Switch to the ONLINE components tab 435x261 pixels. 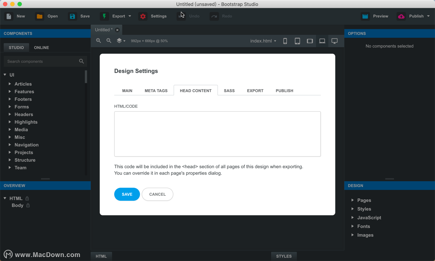41,47
